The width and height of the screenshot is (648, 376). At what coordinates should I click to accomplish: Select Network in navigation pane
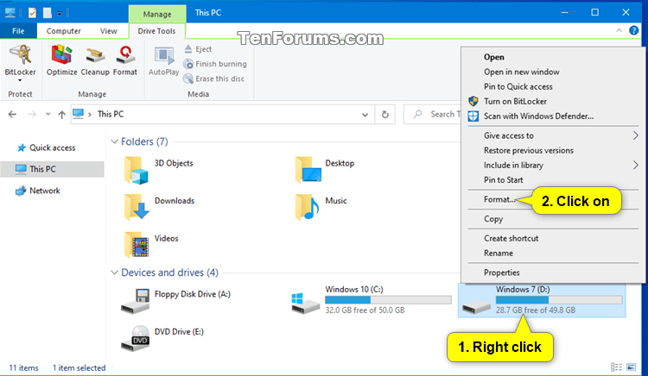click(x=45, y=191)
